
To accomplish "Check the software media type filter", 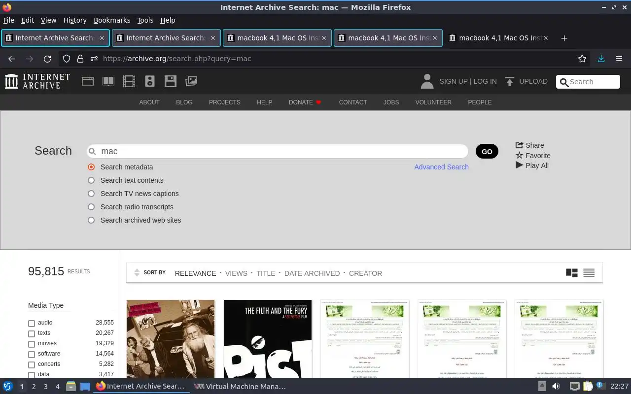I will pos(32,354).
